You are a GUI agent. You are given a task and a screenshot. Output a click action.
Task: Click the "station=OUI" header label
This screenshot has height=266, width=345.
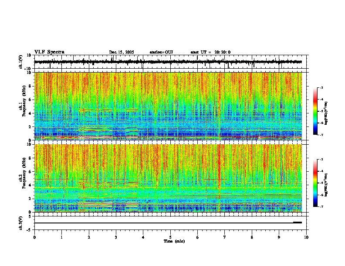pyautogui.click(x=161, y=52)
